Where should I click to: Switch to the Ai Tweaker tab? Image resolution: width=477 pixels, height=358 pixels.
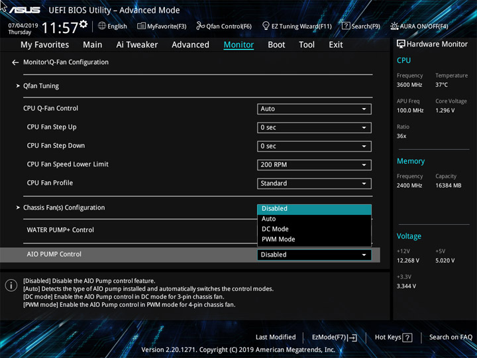[x=137, y=45]
